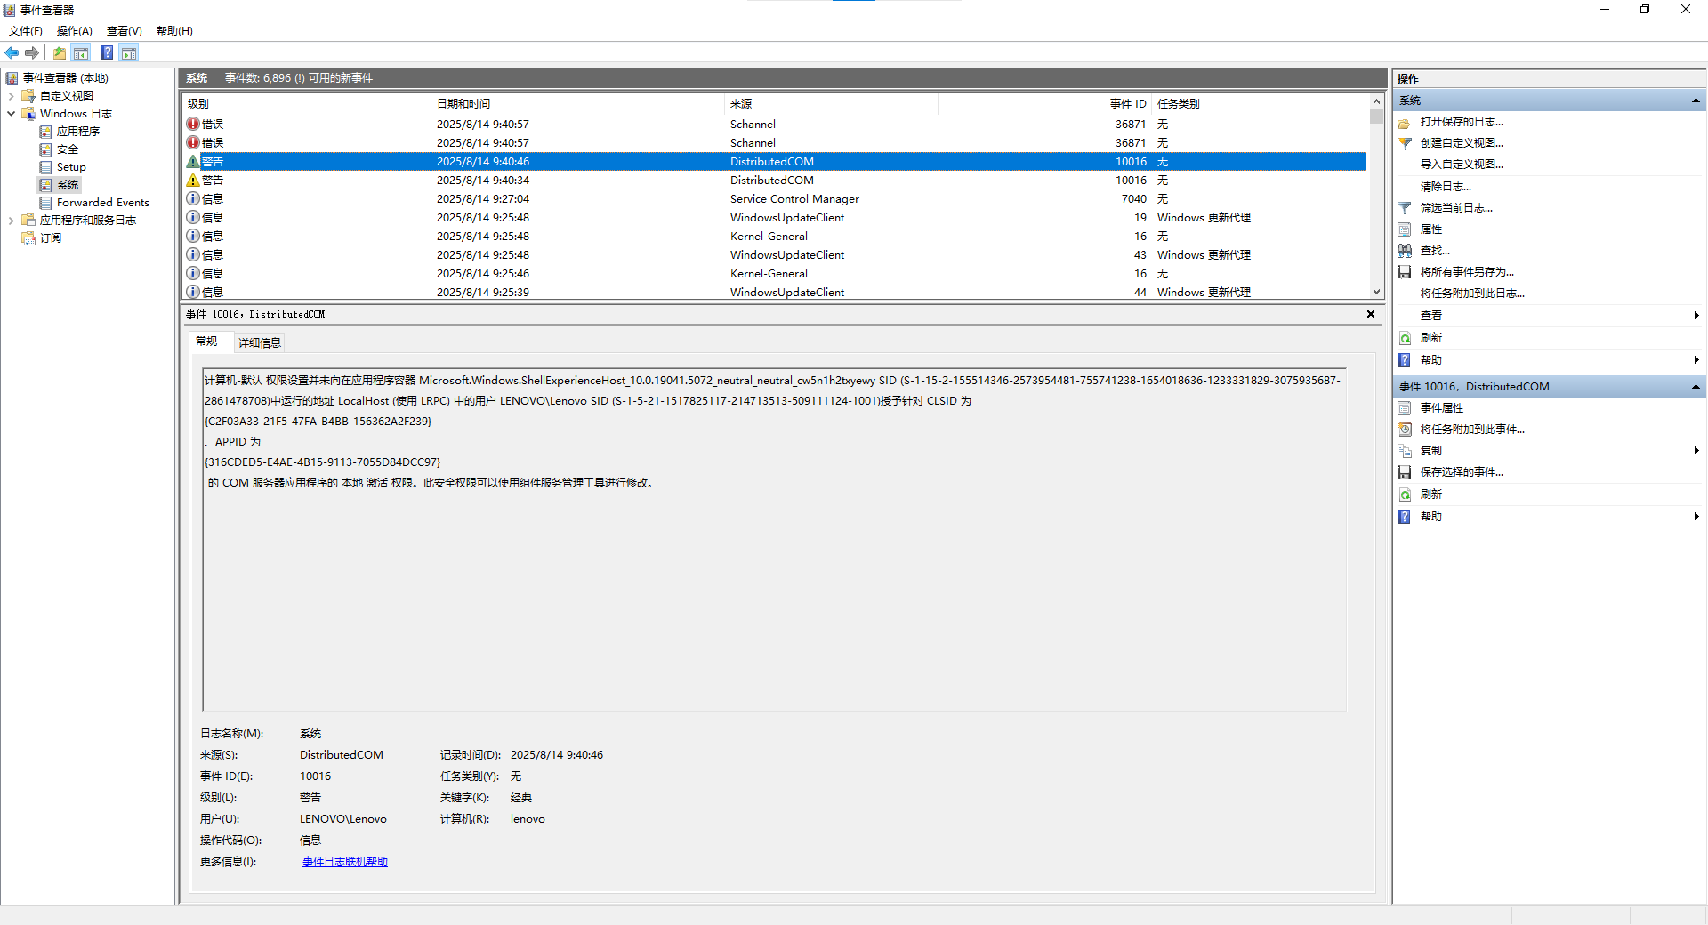Open the 复制 submenu arrow
This screenshot has height=925, width=1708.
pyautogui.click(x=1696, y=451)
